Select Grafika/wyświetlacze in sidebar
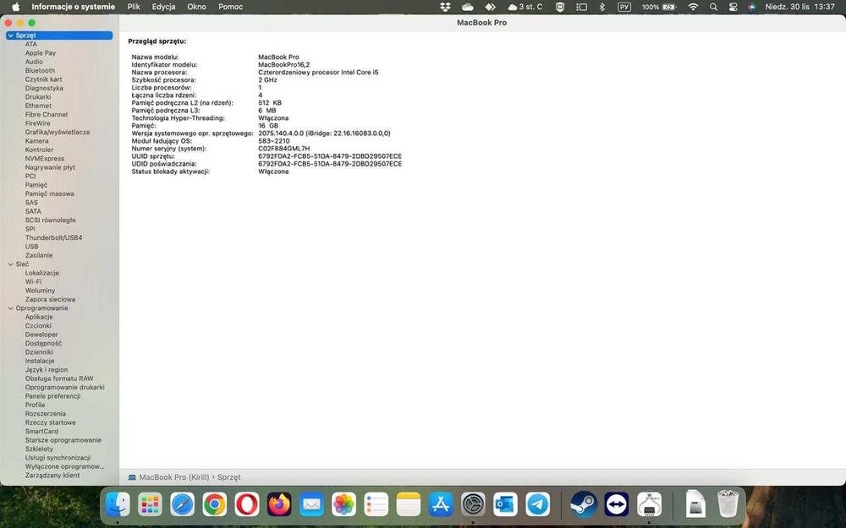Viewport: 846px width, 528px height. click(58, 132)
